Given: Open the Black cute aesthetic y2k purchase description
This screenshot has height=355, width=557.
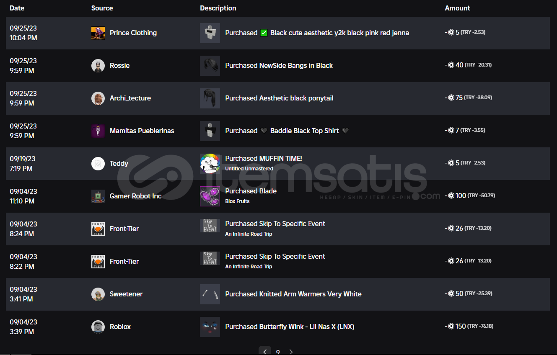Looking at the screenshot, I should (x=317, y=33).
